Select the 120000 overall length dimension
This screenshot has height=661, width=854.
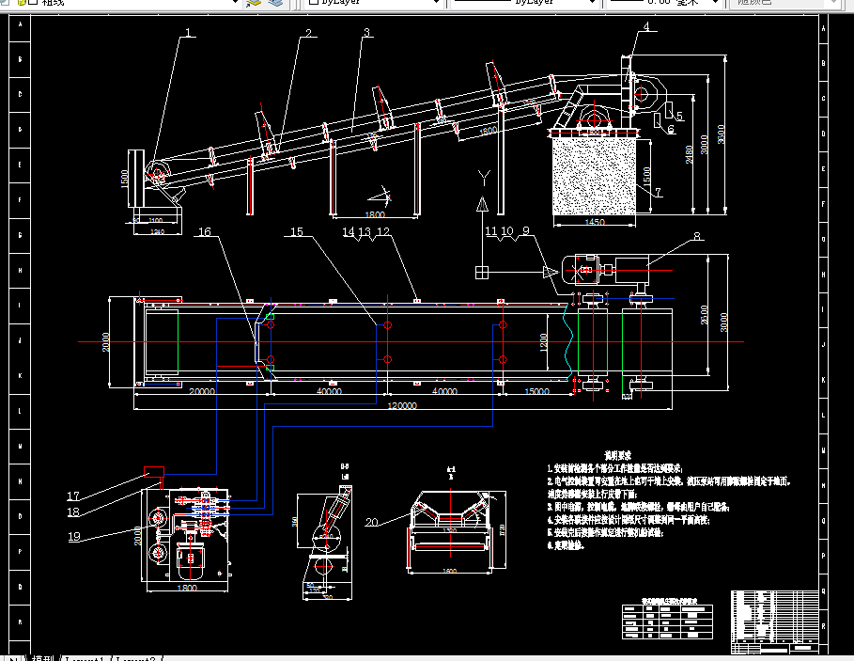pyautogui.click(x=402, y=405)
